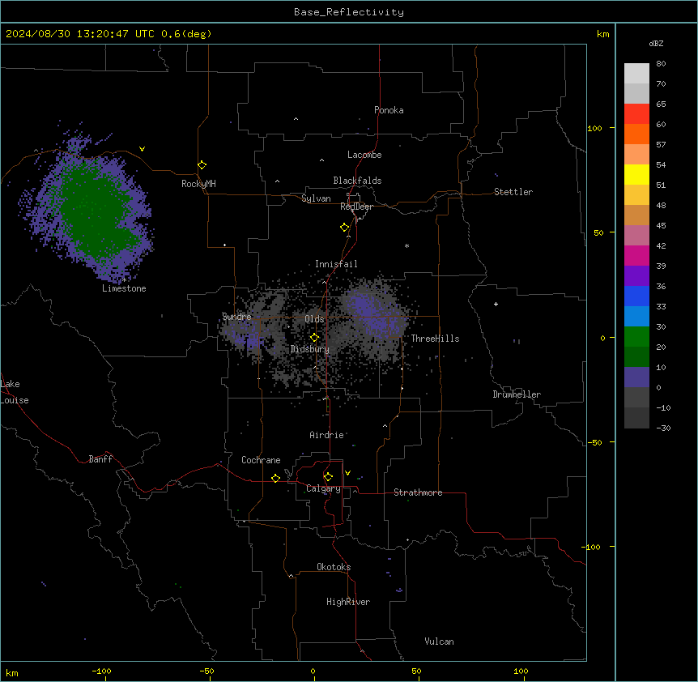Click the yellow diamond marker near RockyMH
This screenshot has height=682, width=698.
click(202, 165)
